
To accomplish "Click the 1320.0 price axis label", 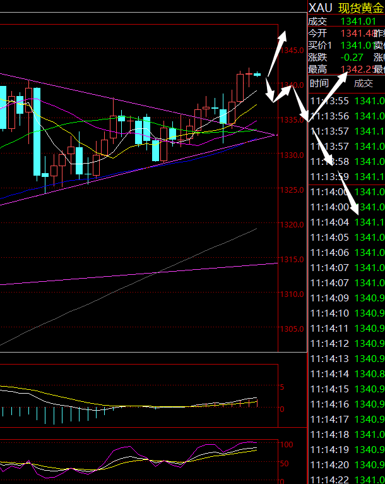I will click(293, 224).
